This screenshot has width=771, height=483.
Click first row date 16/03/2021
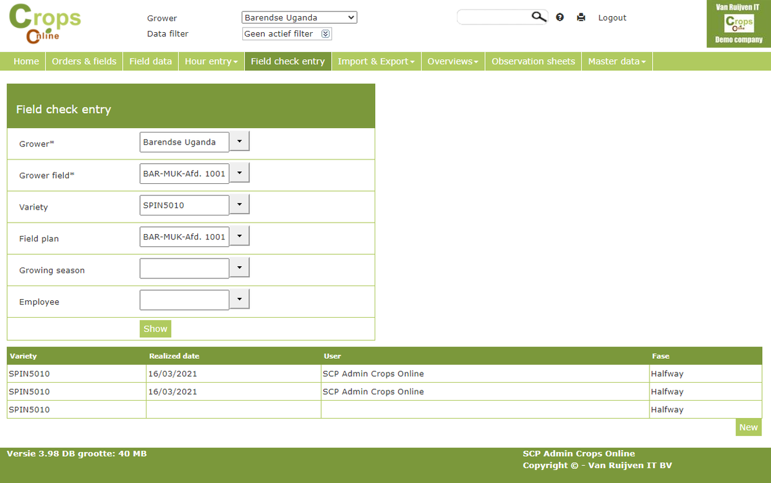point(172,374)
